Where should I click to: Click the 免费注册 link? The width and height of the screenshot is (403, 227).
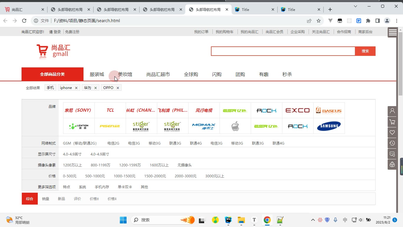72,32
